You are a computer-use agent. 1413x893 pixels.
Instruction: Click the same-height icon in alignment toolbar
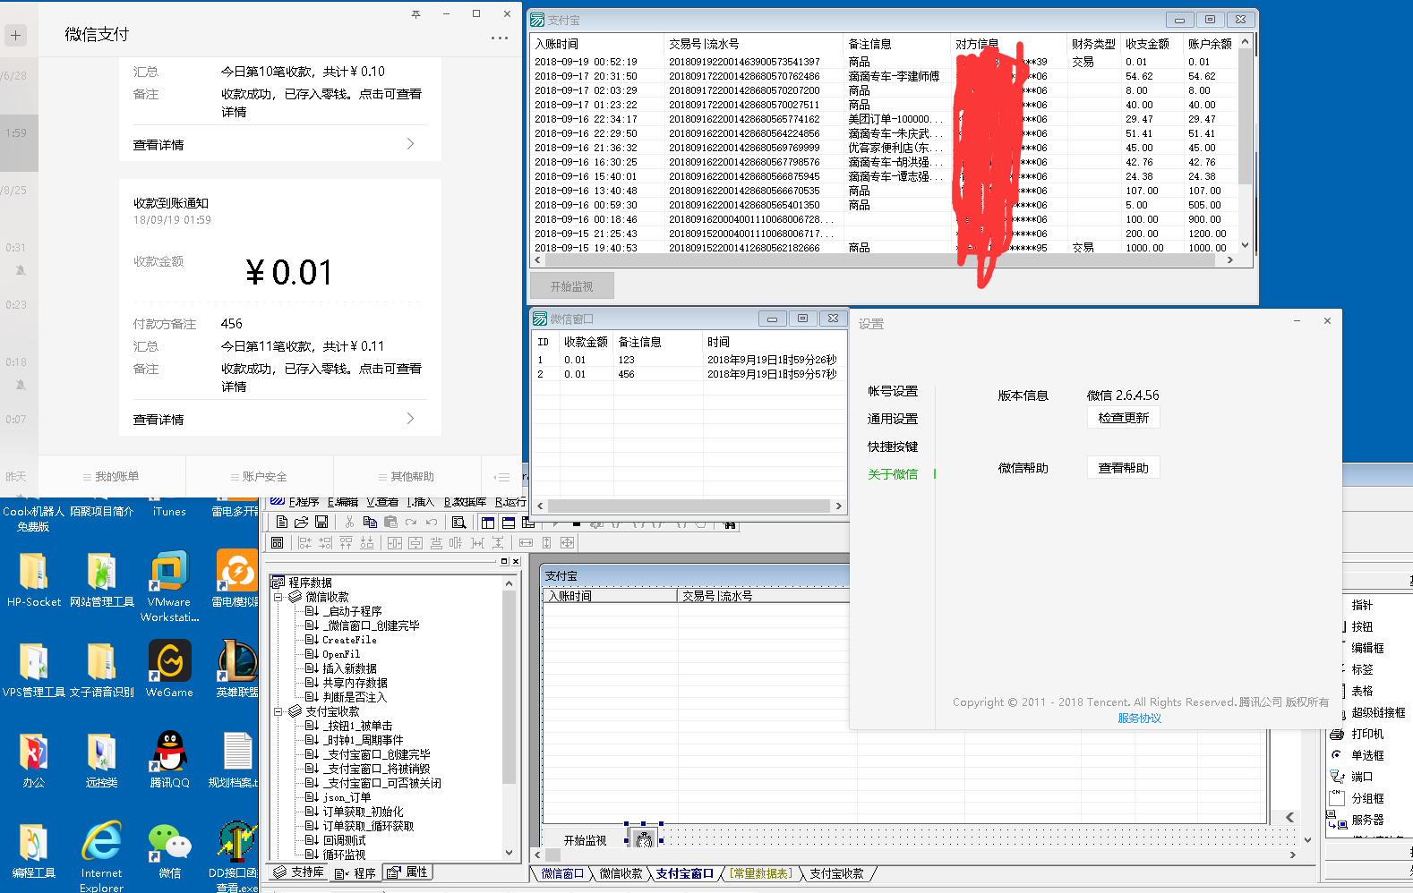[546, 542]
